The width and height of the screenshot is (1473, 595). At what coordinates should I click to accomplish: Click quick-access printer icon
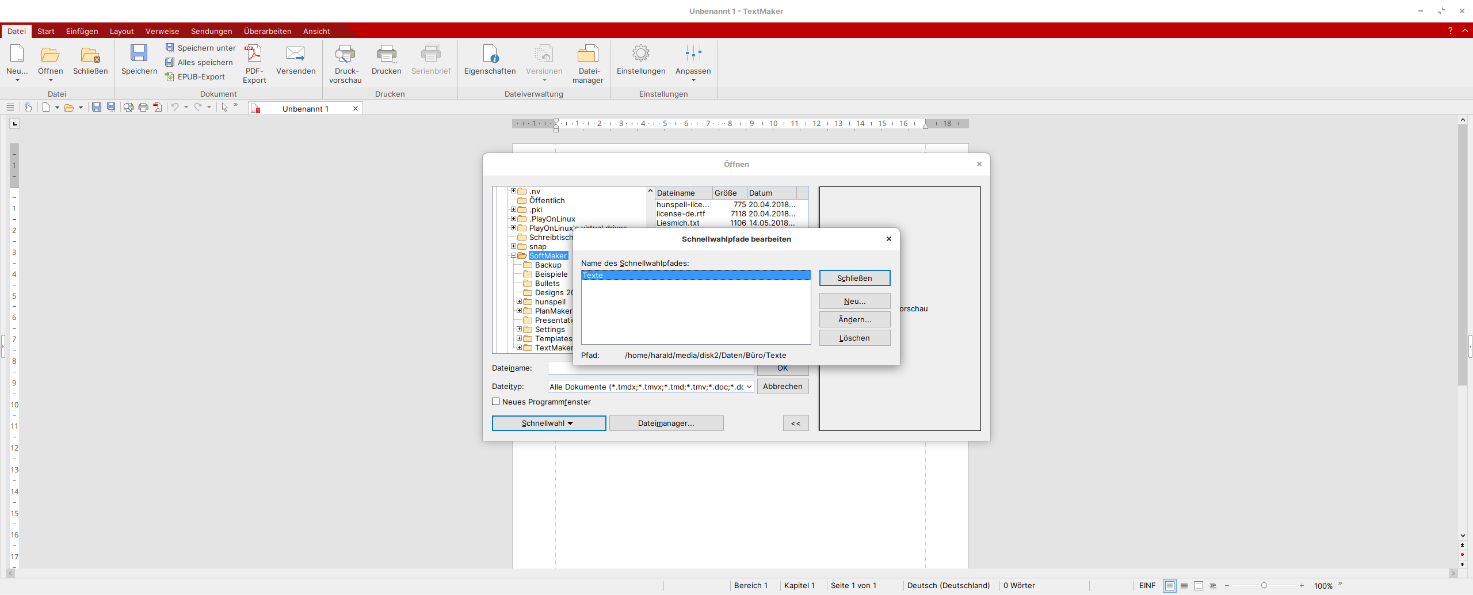(143, 108)
